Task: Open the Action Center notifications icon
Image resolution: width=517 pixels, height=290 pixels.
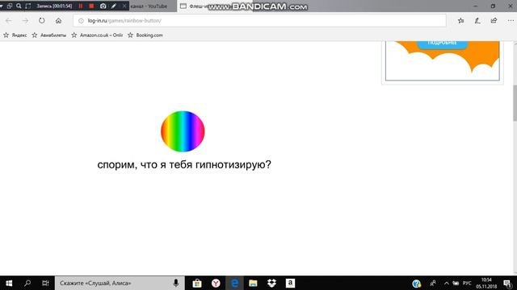Action: point(508,283)
